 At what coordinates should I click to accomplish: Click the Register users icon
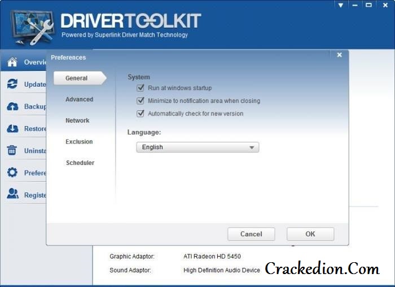tap(12, 194)
